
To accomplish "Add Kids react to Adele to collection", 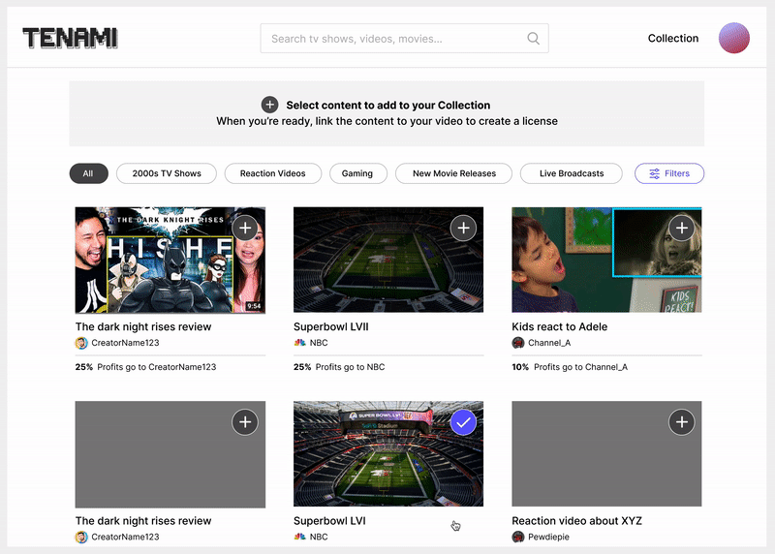I will (x=682, y=228).
